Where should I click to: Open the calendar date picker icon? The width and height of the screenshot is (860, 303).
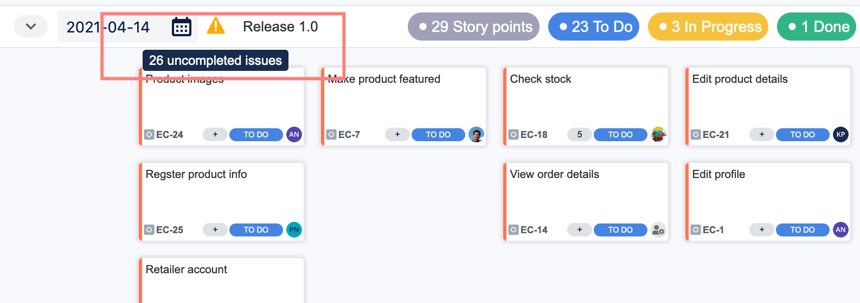click(181, 27)
